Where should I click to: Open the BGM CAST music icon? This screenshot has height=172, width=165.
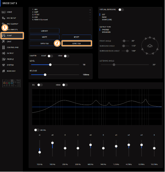click(x=3, y=71)
